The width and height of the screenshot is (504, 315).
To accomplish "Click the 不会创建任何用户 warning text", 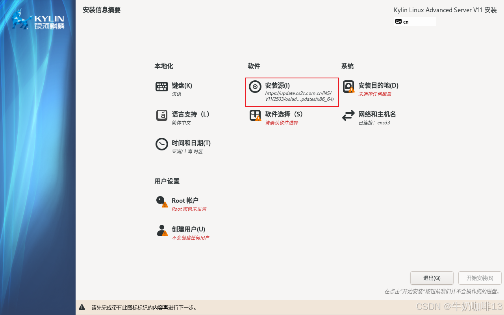I will tap(191, 238).
